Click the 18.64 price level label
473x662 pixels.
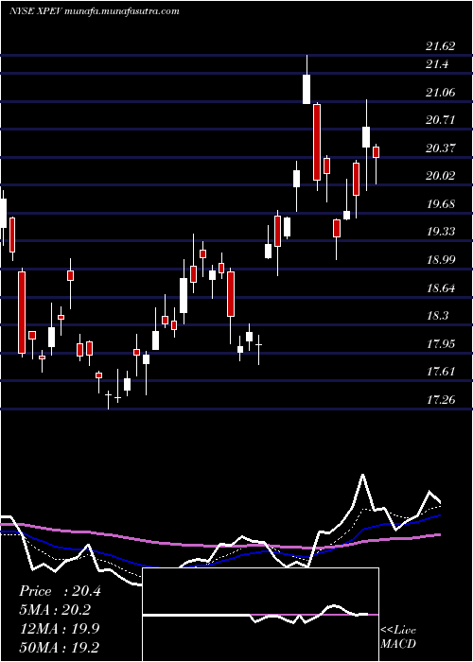pyautogui.click(x=441, y=288)
